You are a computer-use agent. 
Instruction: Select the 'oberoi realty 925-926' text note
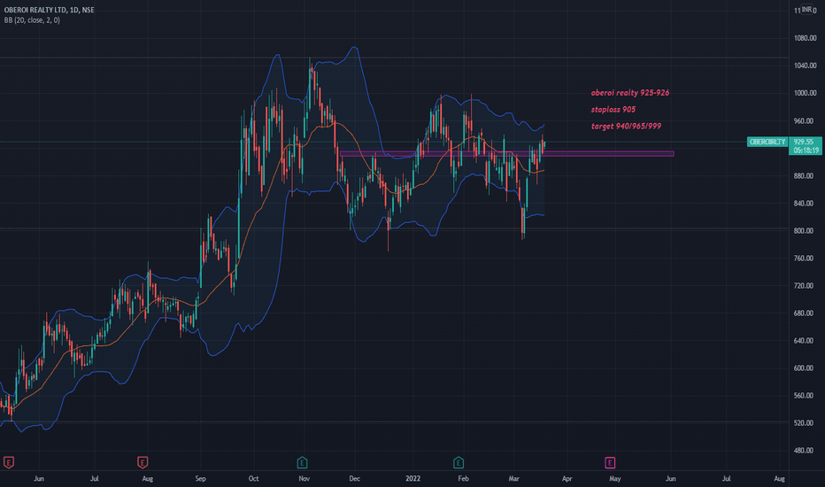pyautogui.click(x=629, y=93)
